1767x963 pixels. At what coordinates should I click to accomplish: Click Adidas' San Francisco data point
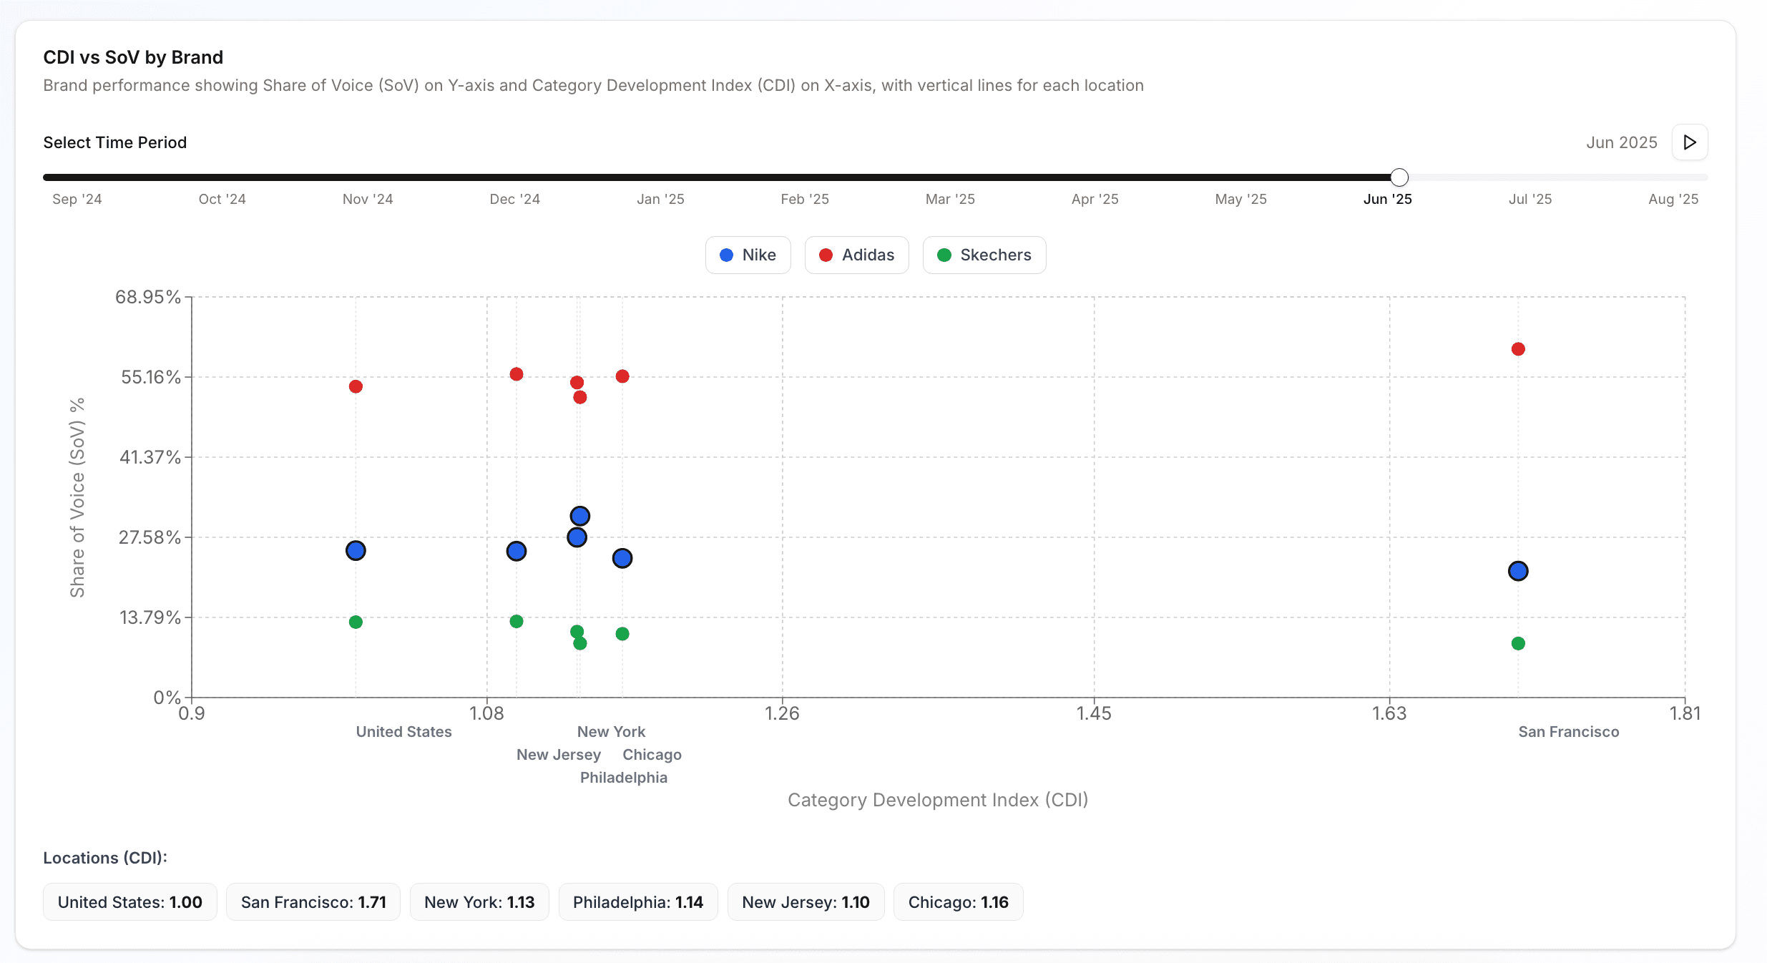pos(1518,349)
